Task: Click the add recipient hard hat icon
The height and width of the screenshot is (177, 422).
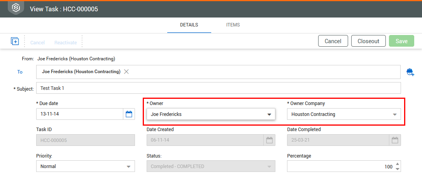Action: (x=410, y=72)
